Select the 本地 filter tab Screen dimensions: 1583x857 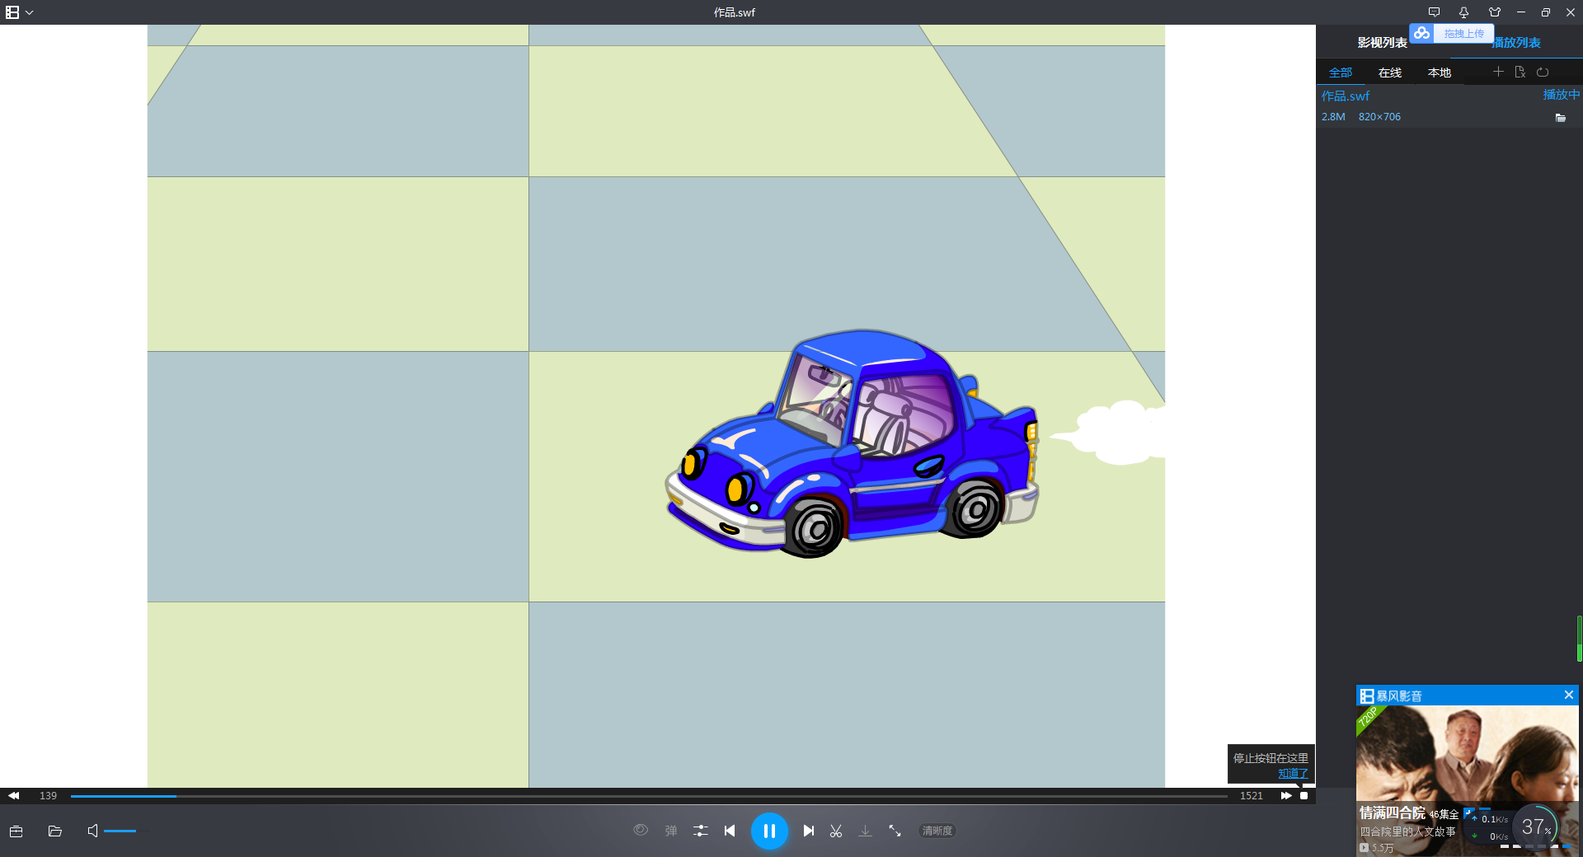[x=1440, y=73]
